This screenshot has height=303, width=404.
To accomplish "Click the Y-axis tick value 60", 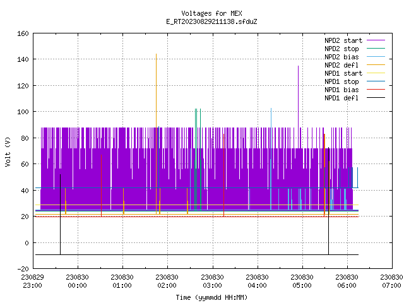I will tap(25, 164).
